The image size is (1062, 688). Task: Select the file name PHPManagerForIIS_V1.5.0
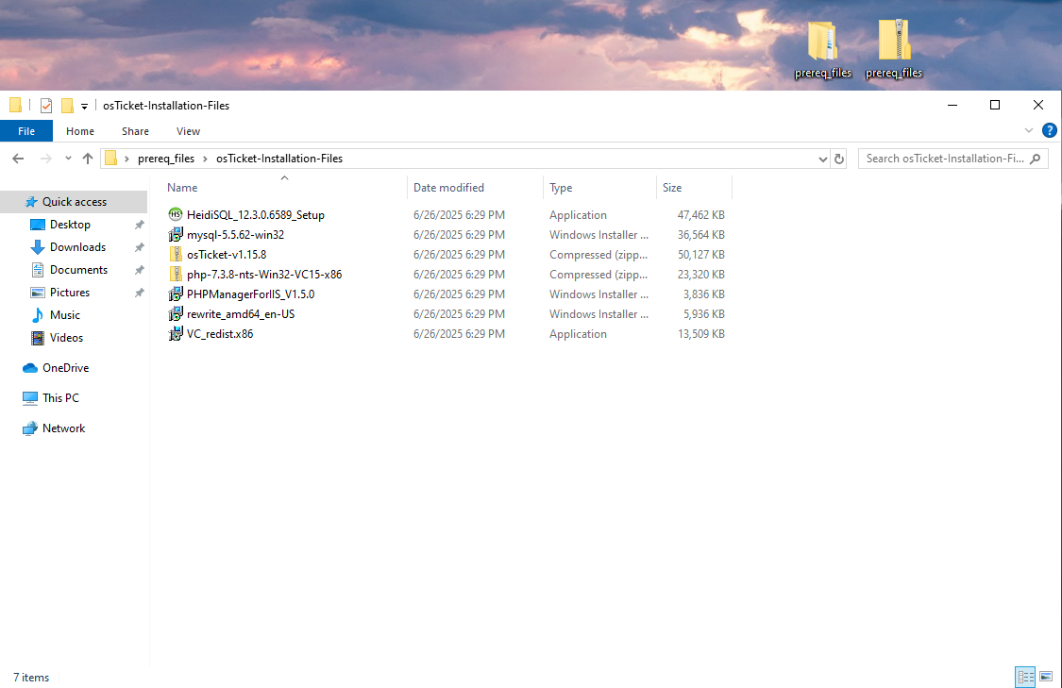(250, 294)
